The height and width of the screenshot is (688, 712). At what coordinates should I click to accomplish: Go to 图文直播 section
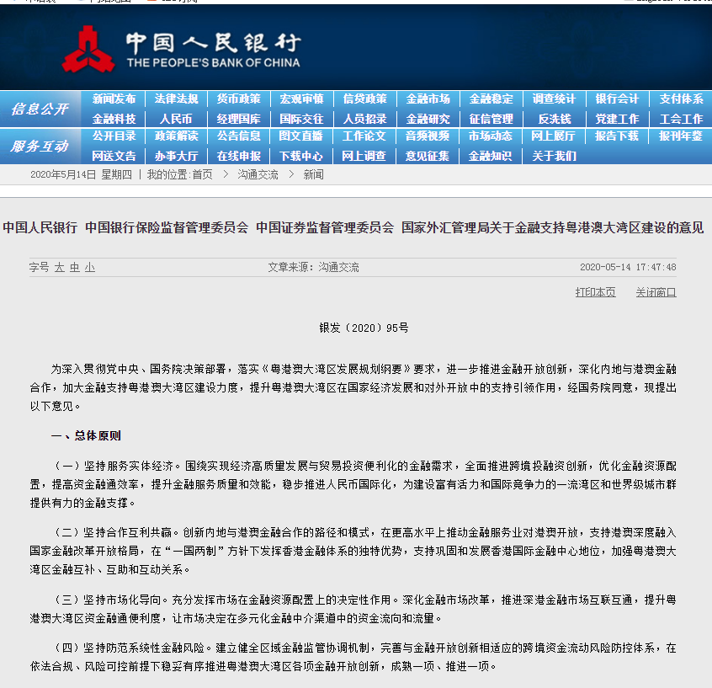[x=300, y=136]
